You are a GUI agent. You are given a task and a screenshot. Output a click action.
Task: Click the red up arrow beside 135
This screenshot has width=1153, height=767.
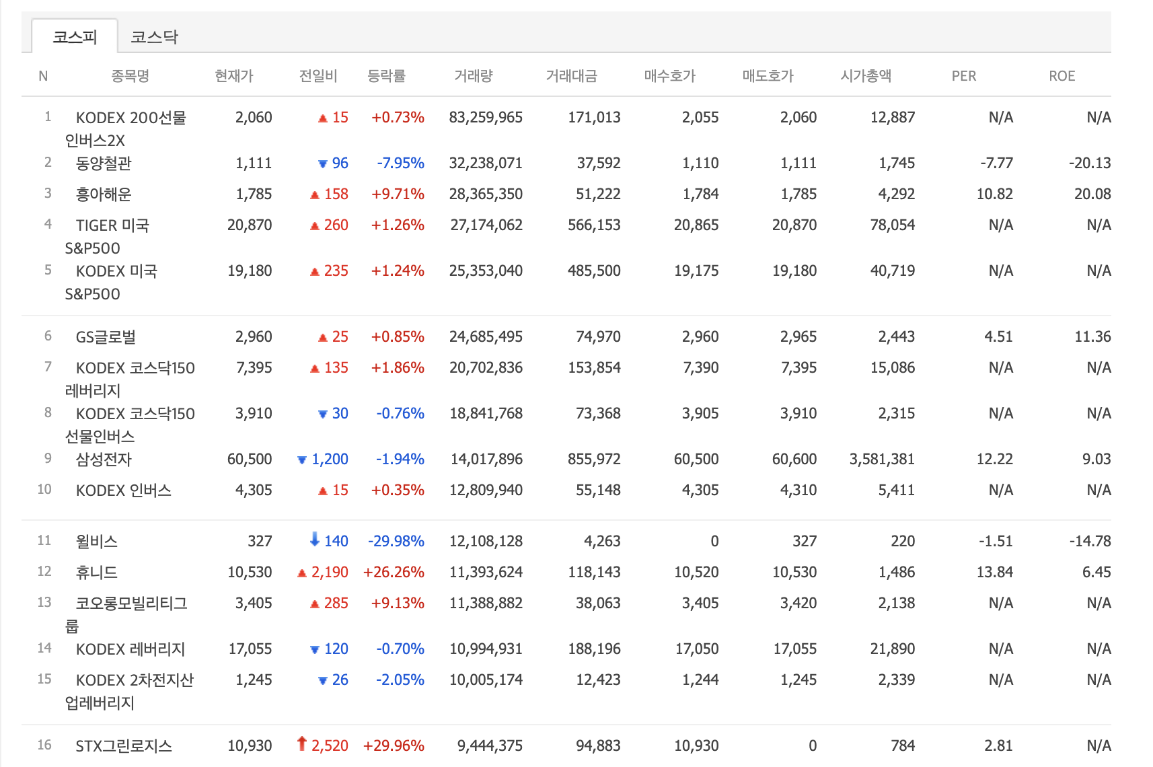[315, 369]
